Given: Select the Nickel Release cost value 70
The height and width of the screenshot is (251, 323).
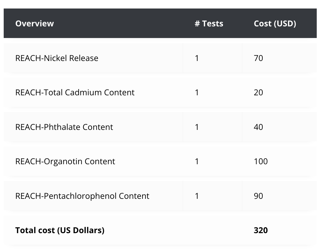Looking at the screenshot, I should [258, 58].
